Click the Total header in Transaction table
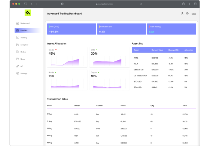The height and width of the screenshot is (146, 210). (x=185, y=106)
